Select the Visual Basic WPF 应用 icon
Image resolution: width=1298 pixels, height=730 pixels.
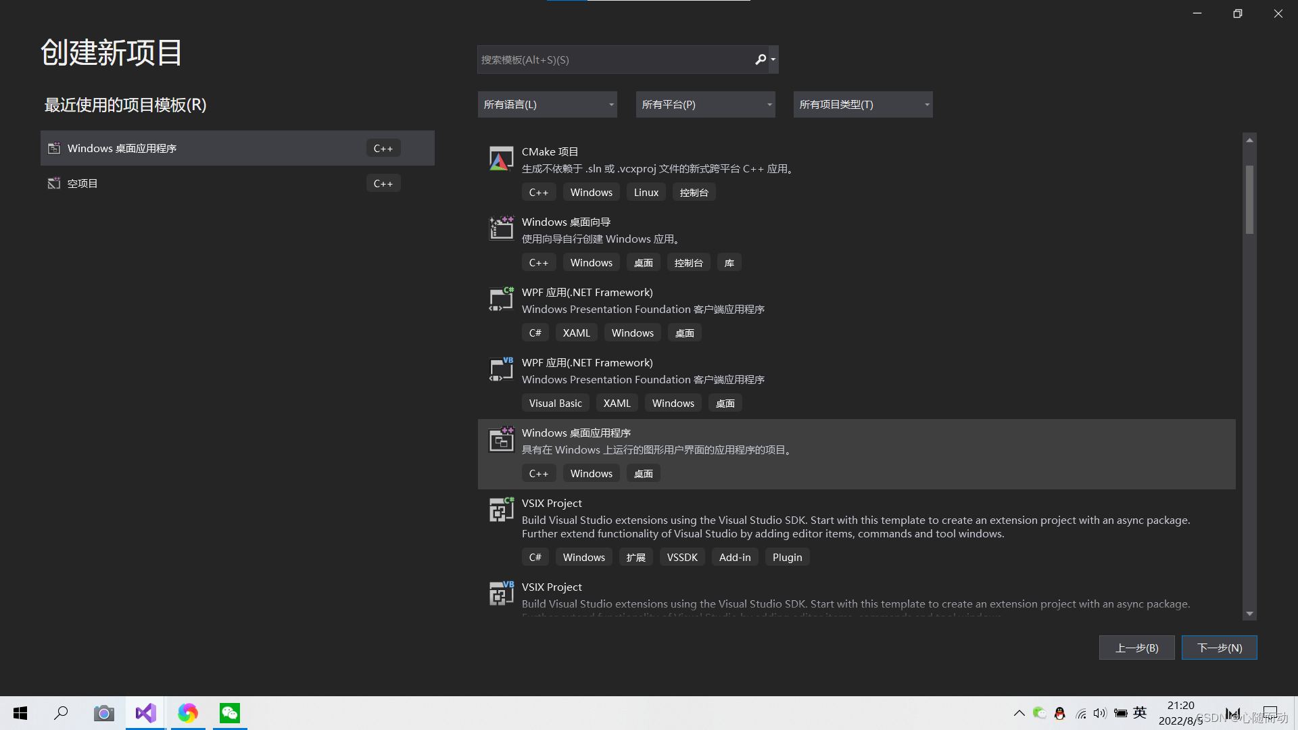(501, 369)
